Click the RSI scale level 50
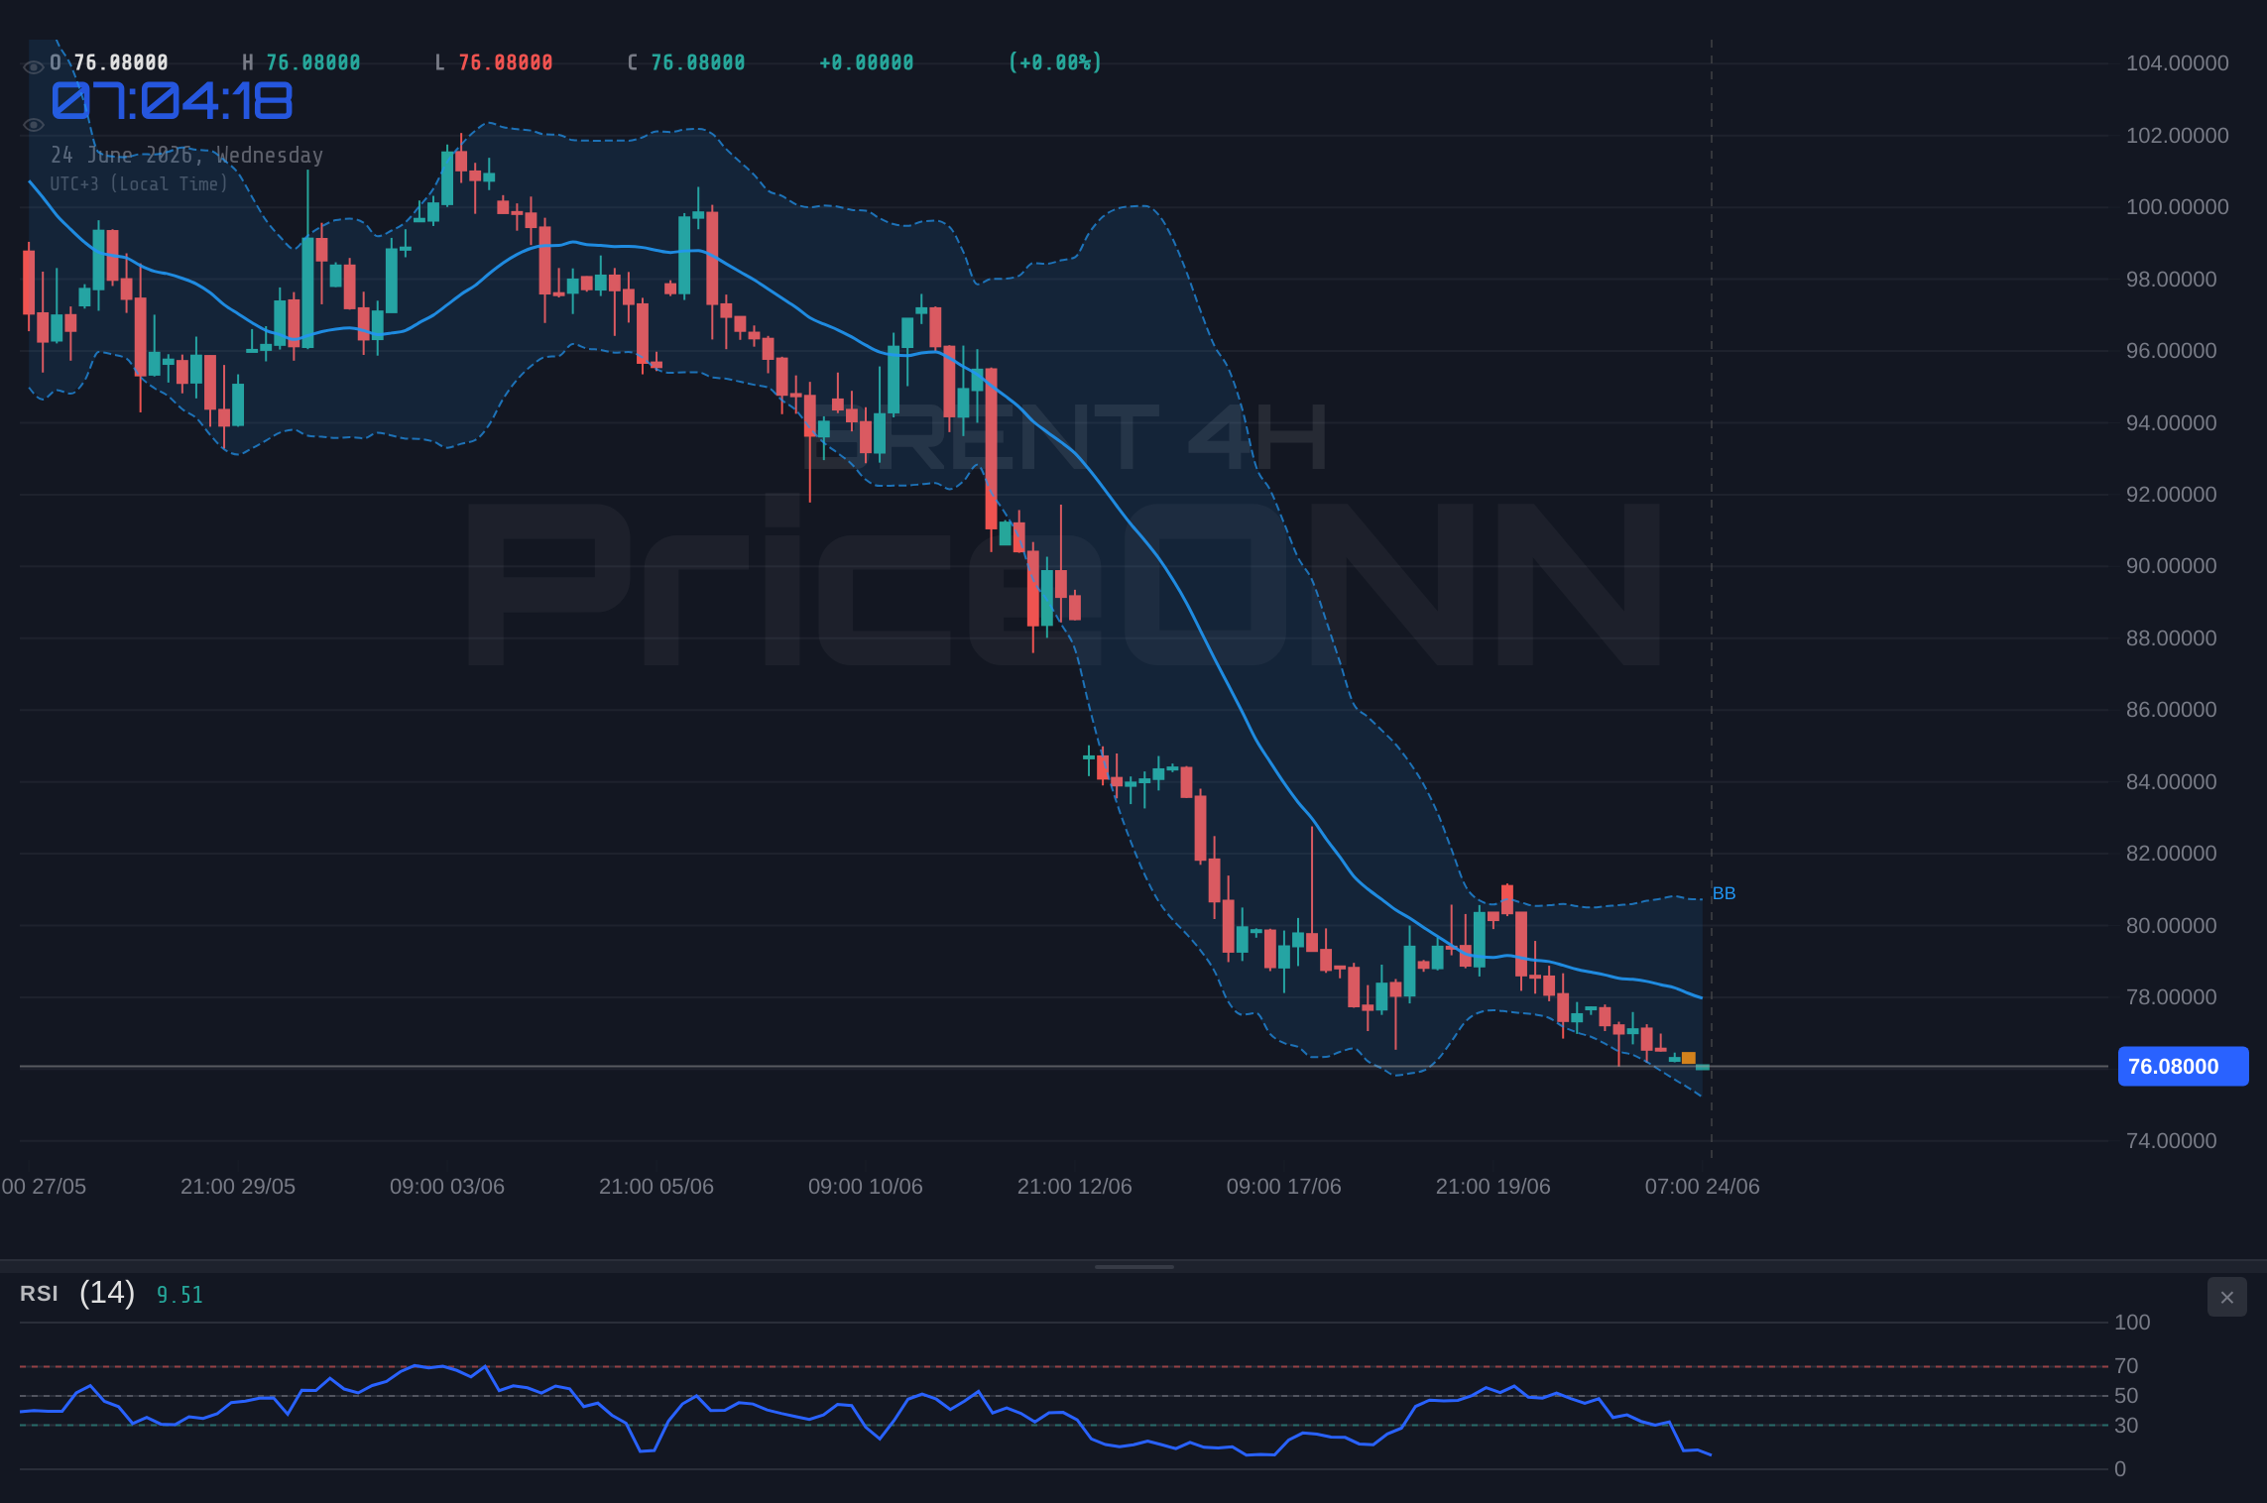The height and width of the screenshot is (1503, 2267). (2126, 1396)
